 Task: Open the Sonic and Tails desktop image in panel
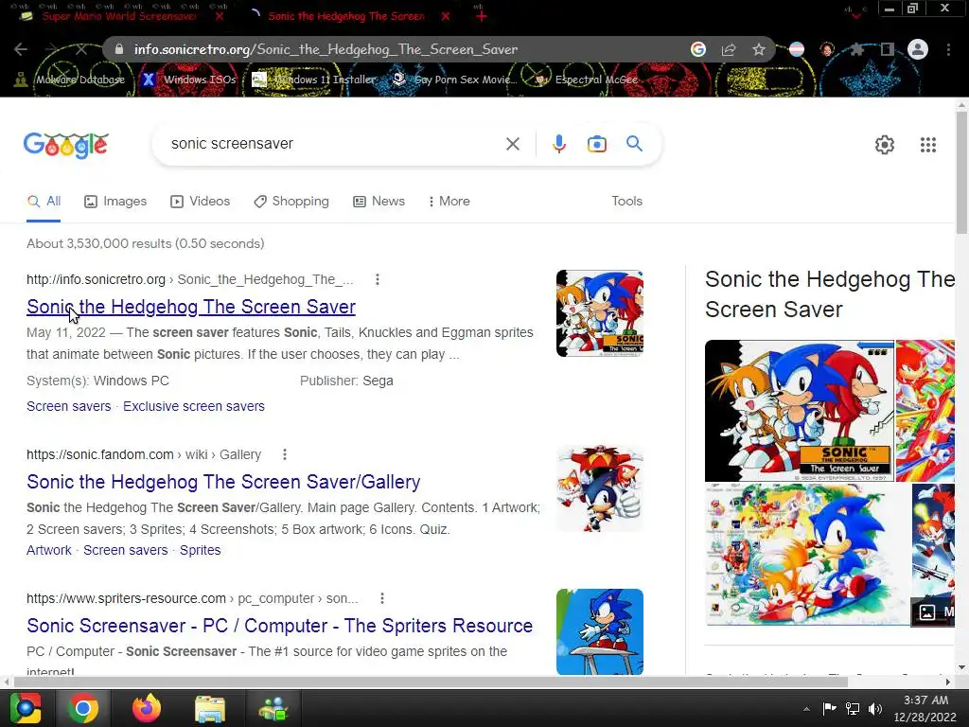coord(807,555)
